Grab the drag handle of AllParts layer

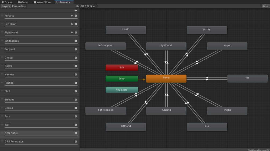2,16
